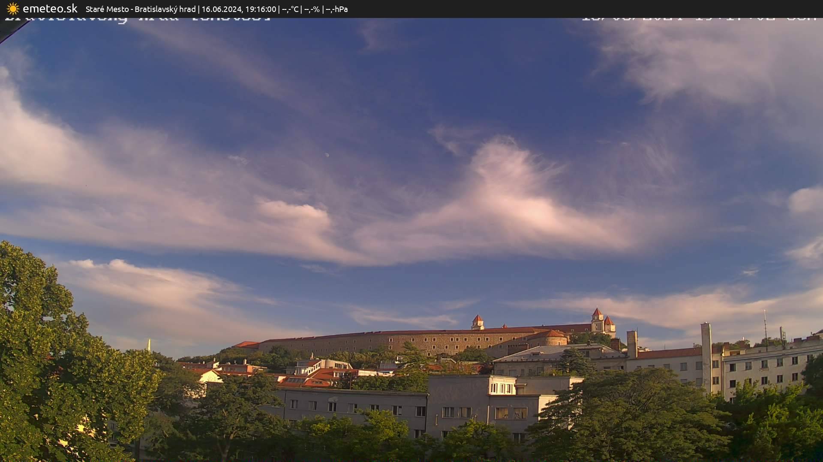Click the pressure placeholder "--,-hPa"

337,9
